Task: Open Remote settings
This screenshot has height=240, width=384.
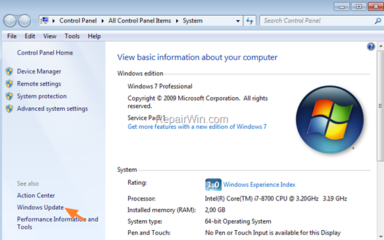Action: 39,84
